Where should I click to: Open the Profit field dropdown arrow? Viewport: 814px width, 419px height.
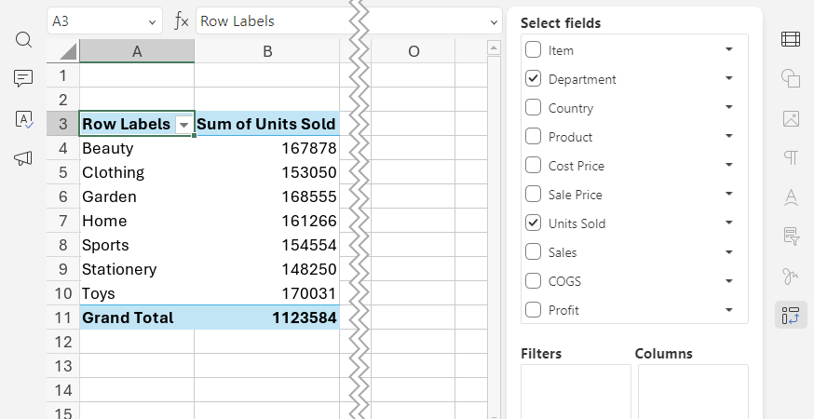point(729,310)
